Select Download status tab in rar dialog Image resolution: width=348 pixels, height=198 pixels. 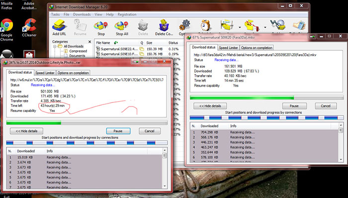[20, 72]
